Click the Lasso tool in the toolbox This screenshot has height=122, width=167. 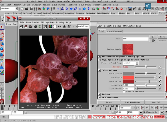pyautogui.click(x=2, y=33)
